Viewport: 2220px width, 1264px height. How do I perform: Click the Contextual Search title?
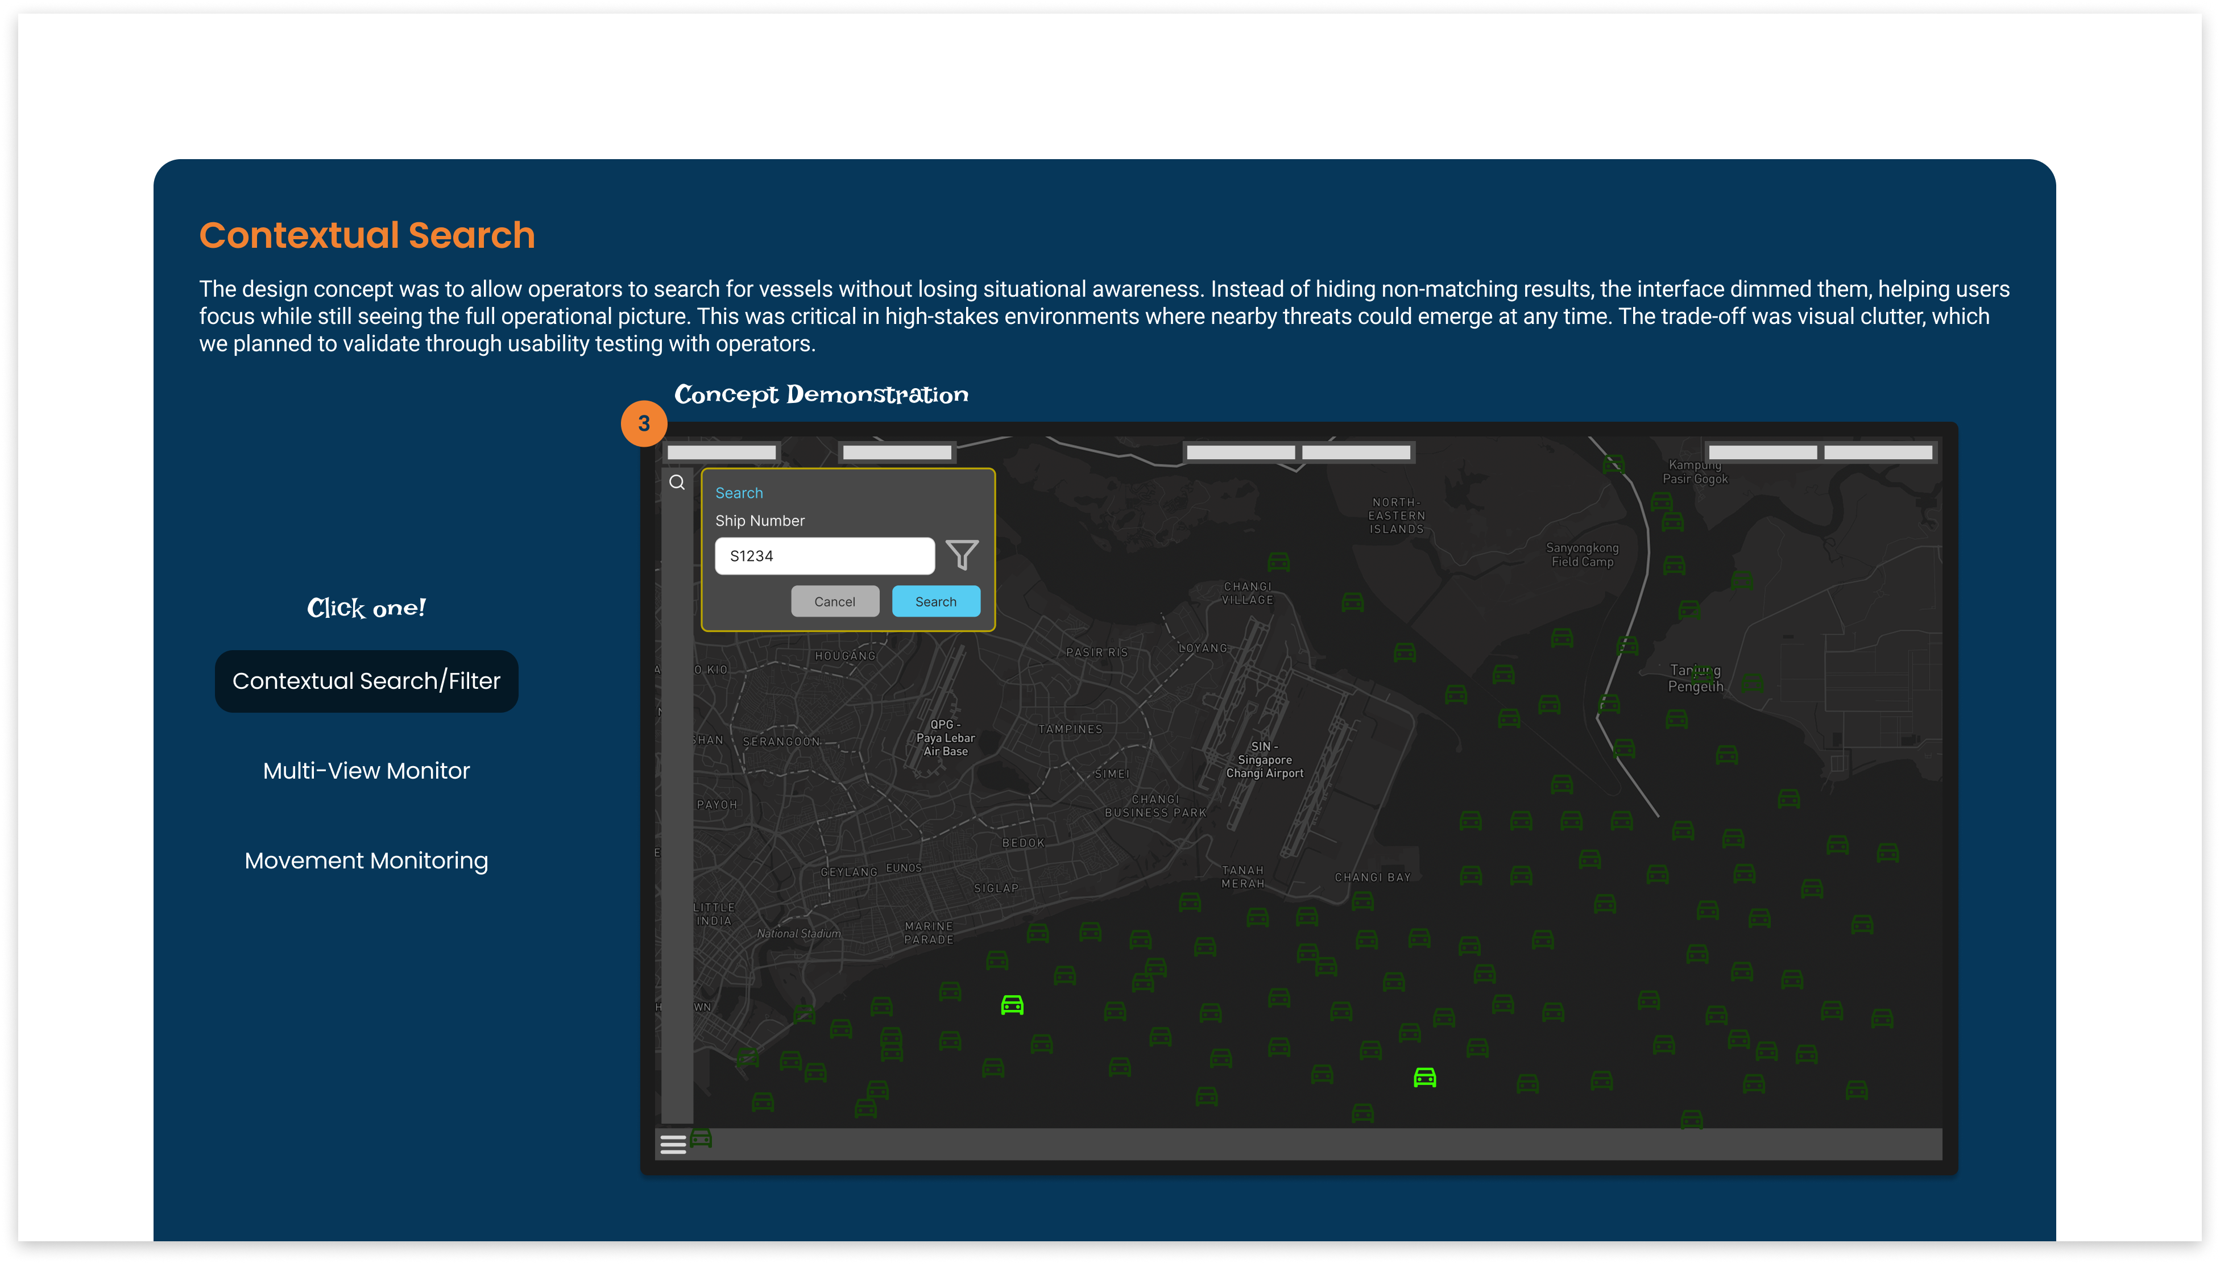click(x=367, y=235)
